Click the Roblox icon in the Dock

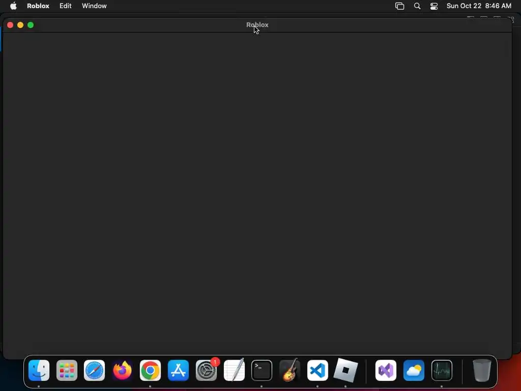click(345, 370)
